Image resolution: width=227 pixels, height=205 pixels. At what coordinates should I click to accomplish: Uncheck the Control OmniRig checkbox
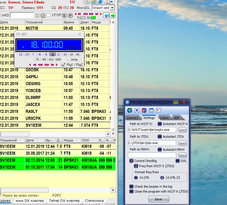click(131, 161)
